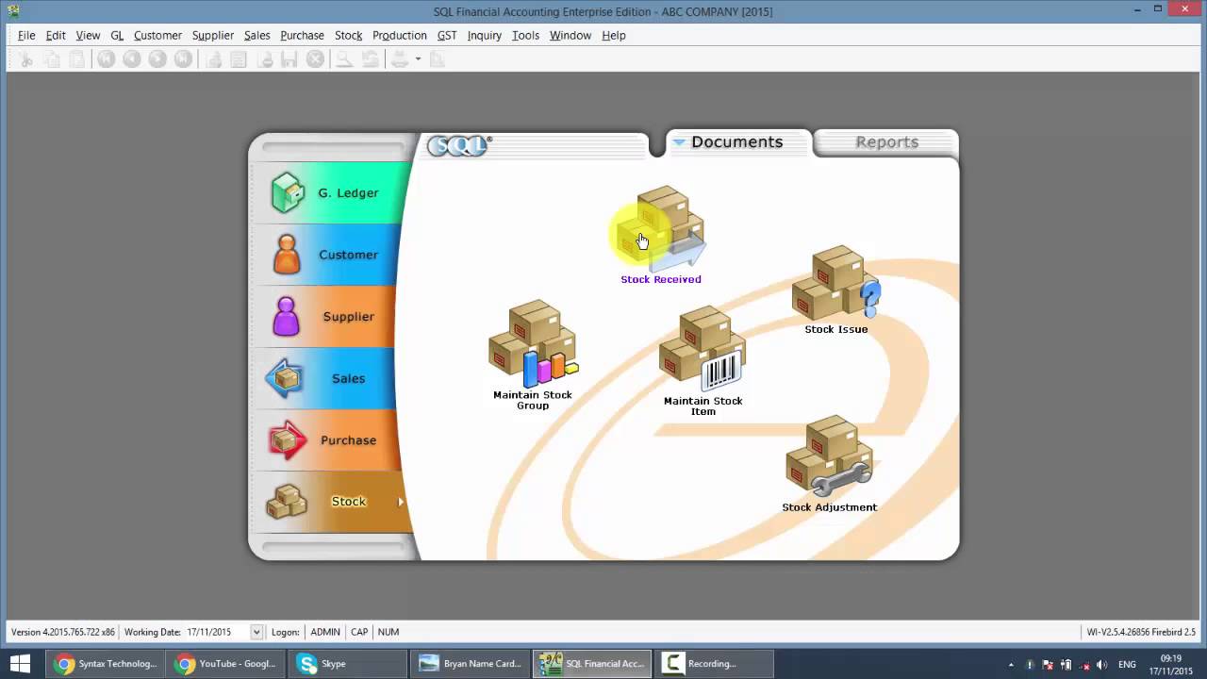Go to last record toolbar button

(x=183, y=59)
